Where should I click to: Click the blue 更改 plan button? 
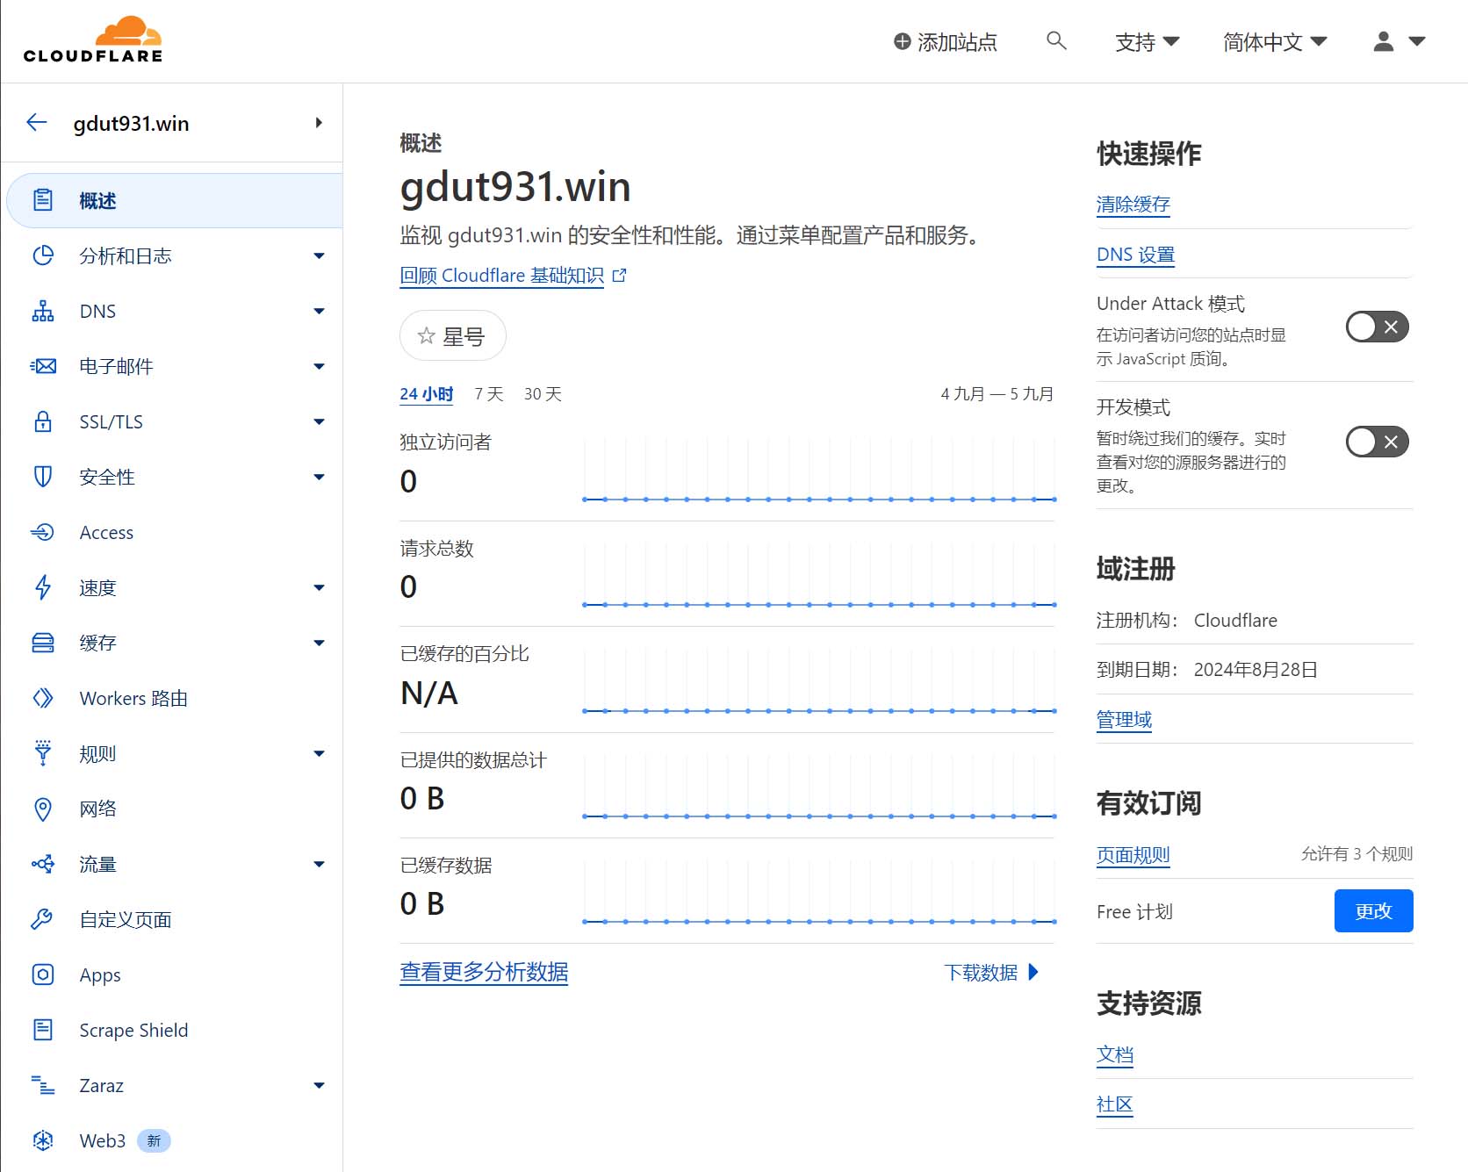[x=1373, y=910]
